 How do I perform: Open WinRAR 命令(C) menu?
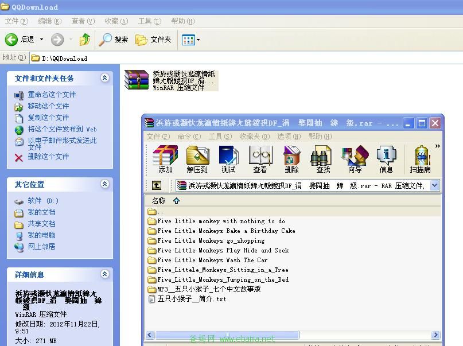[x=189, y=137]
